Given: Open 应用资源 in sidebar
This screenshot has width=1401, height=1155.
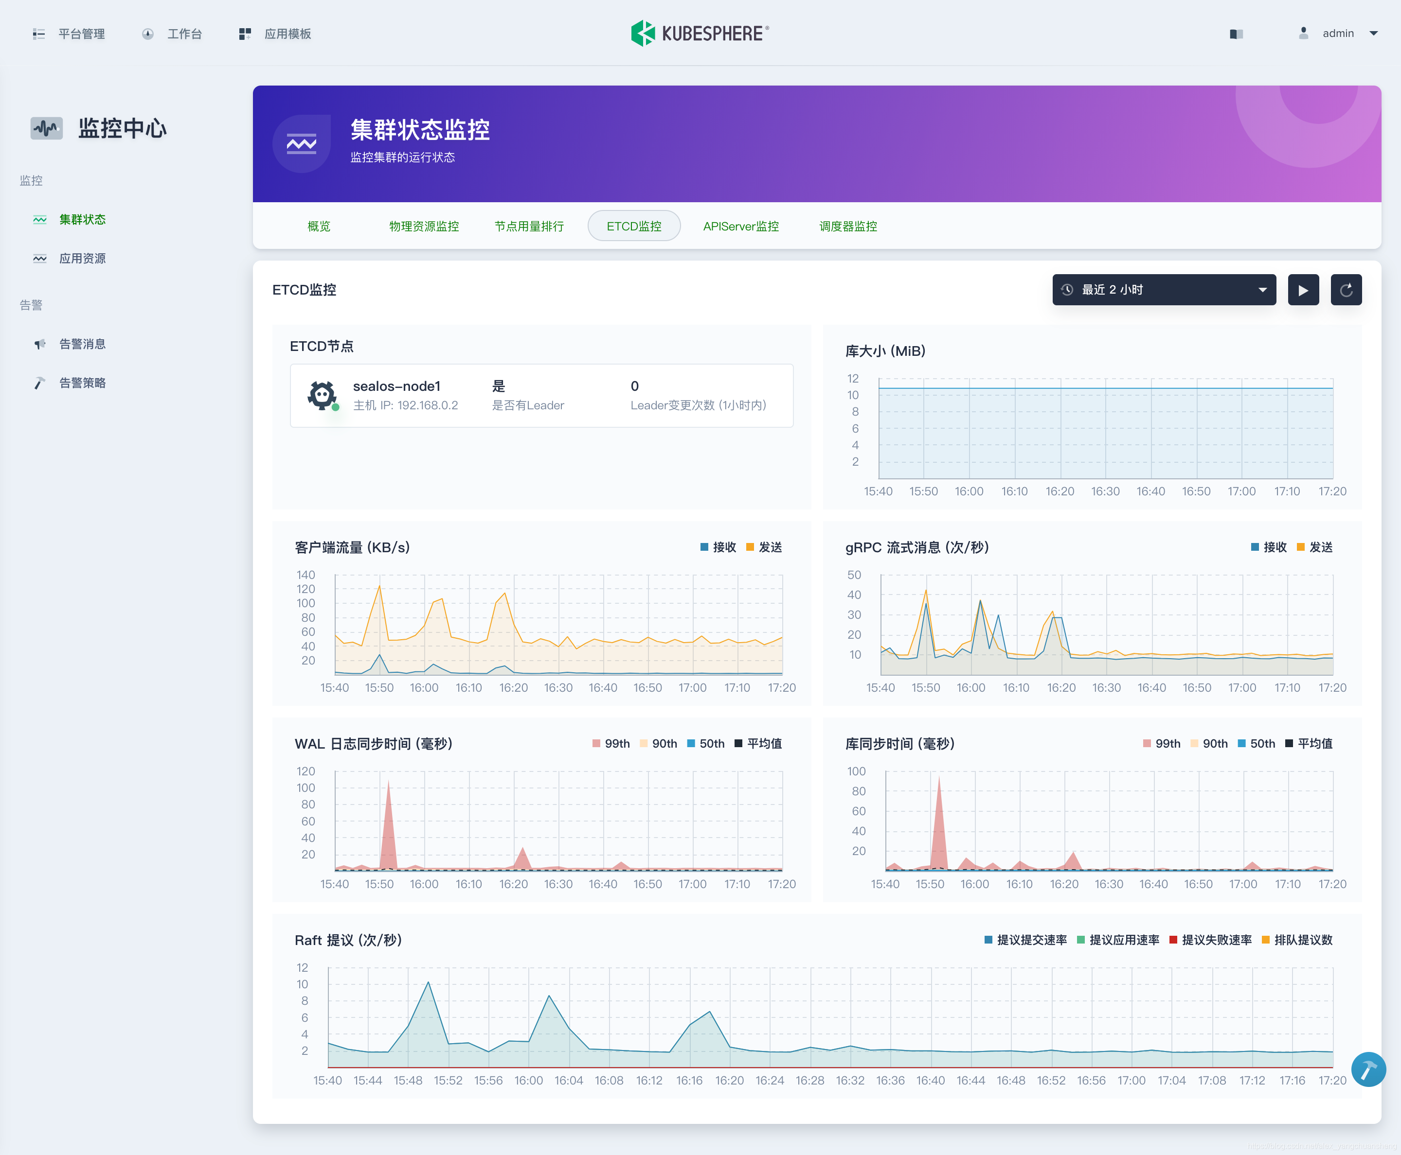Looking at the screenshot, I should 82,258.
